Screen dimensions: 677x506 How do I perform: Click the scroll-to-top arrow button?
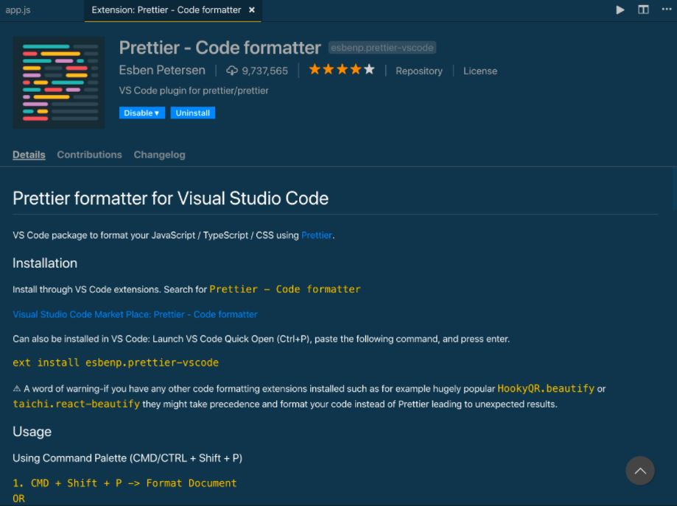(640, 471)
